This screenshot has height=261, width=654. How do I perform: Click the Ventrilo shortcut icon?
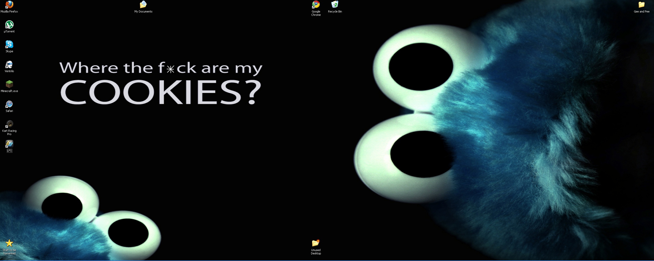tap(9, 64)
